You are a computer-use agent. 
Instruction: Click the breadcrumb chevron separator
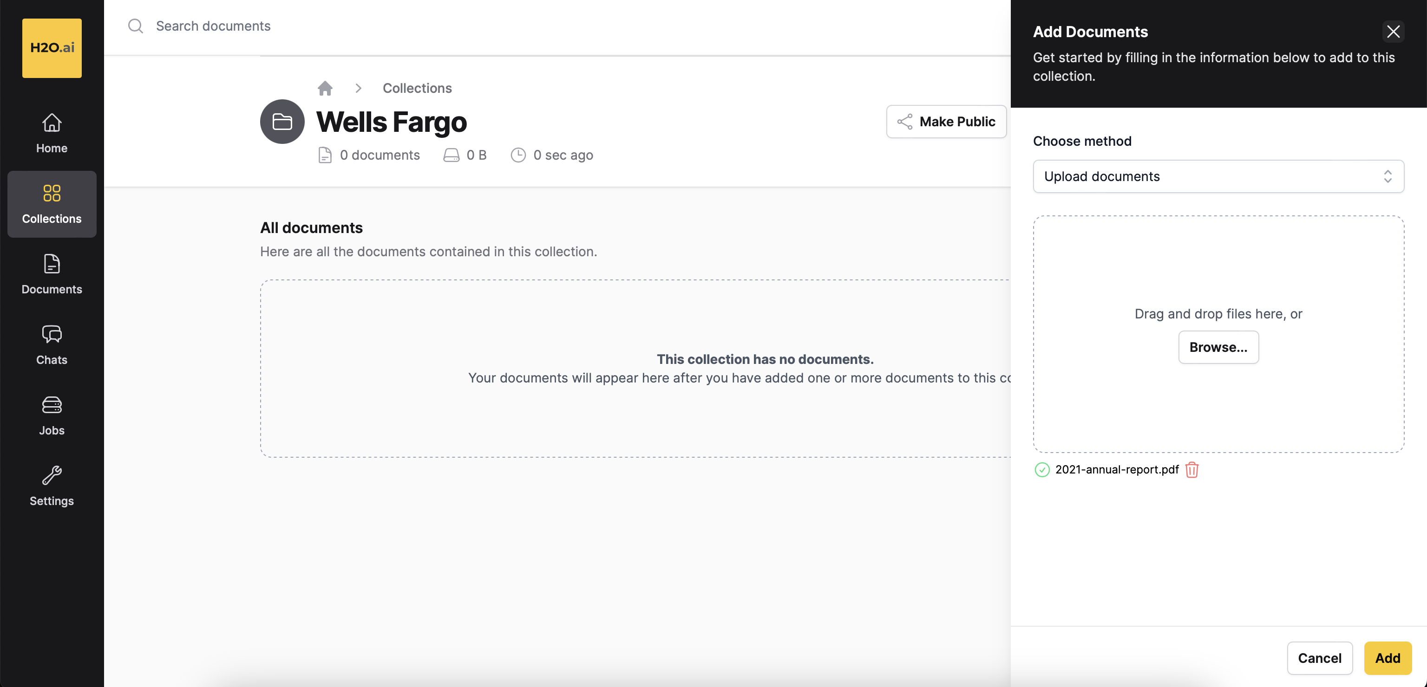[359, 88]
